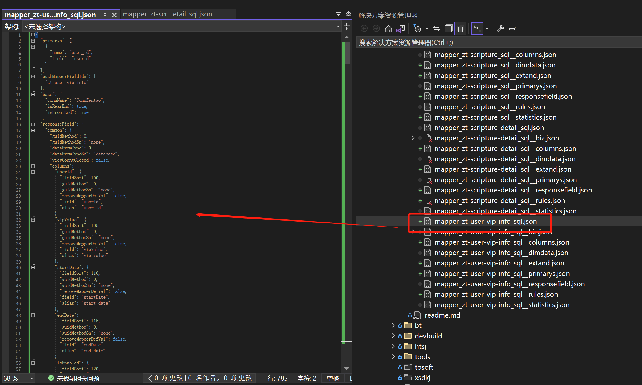Collapse the vipValue object on line 32

tap(33, 220)
